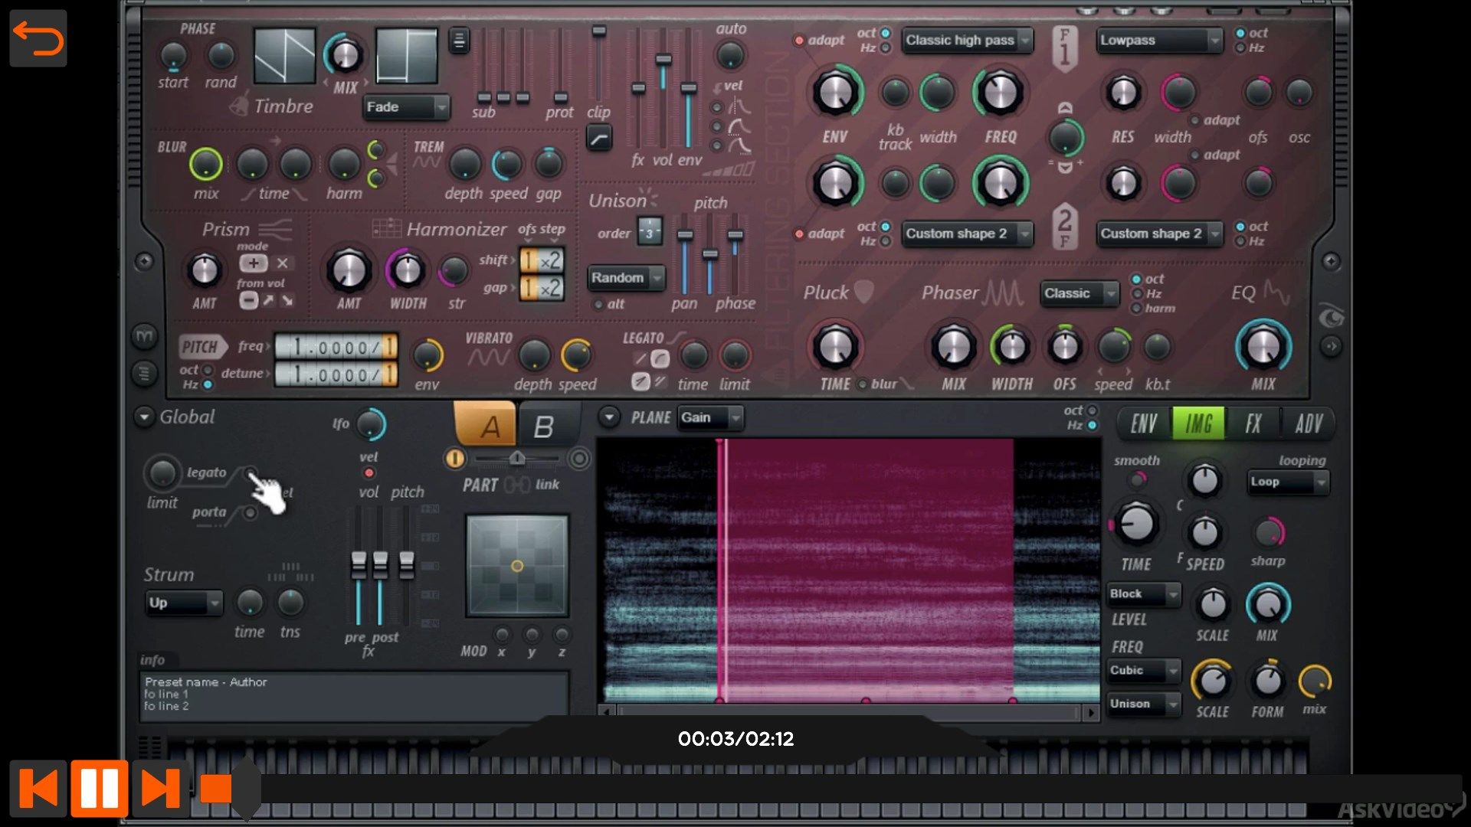1471x827 pixels.
Task: Select part A tab
Action: tap(487, 424)
